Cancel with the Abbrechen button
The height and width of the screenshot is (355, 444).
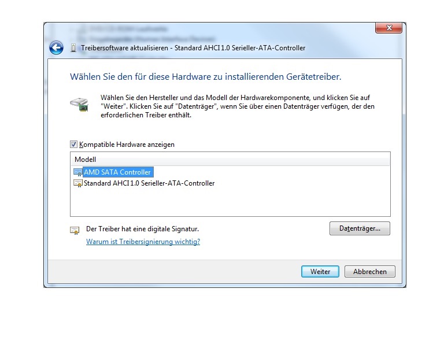pyautogui.click(x=369, y=272)
